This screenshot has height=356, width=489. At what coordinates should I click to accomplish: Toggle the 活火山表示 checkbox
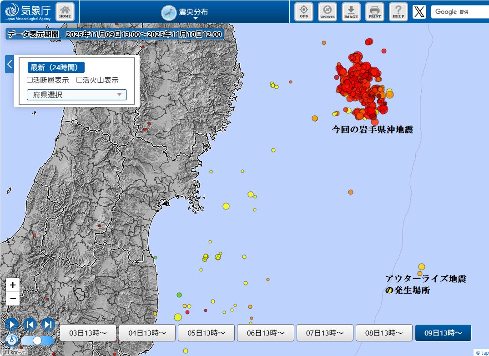(79, 81)
